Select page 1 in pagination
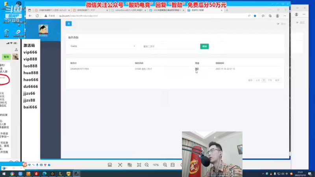This screenshot has height=177, width=315. pos(264,80)
